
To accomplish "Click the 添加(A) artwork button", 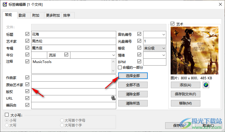I will click(185, 85).
